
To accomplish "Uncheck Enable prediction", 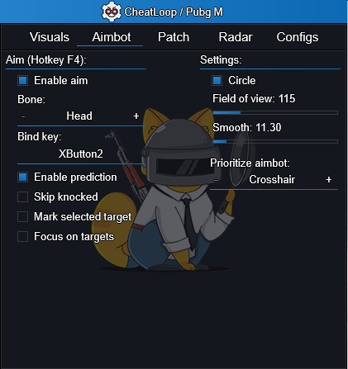I will coord(22,177).
